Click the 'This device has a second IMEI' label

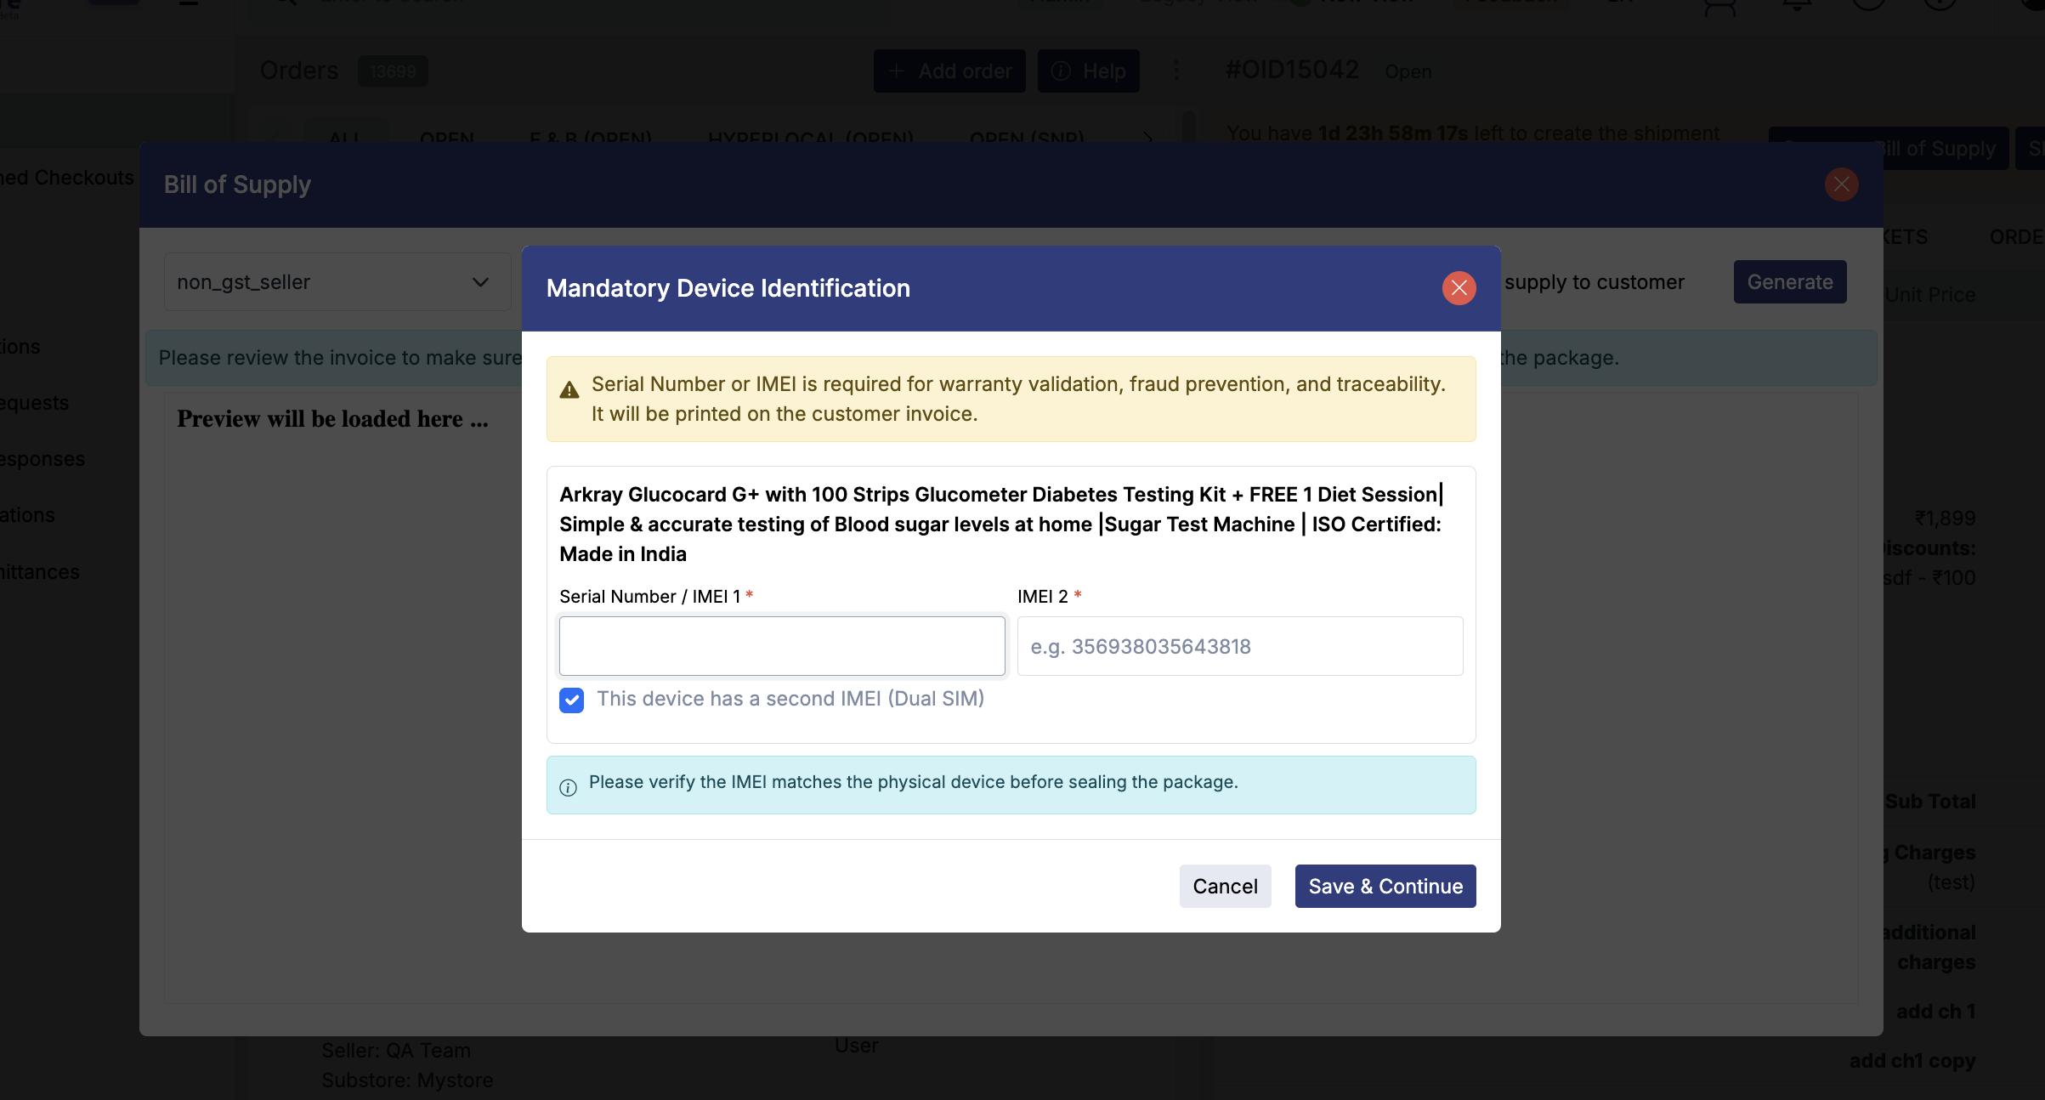(790, 699)
